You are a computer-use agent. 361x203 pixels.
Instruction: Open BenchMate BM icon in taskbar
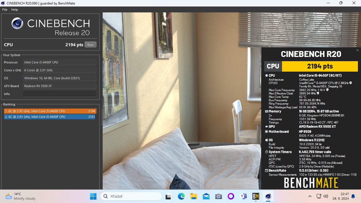click(x=256, y=196)
